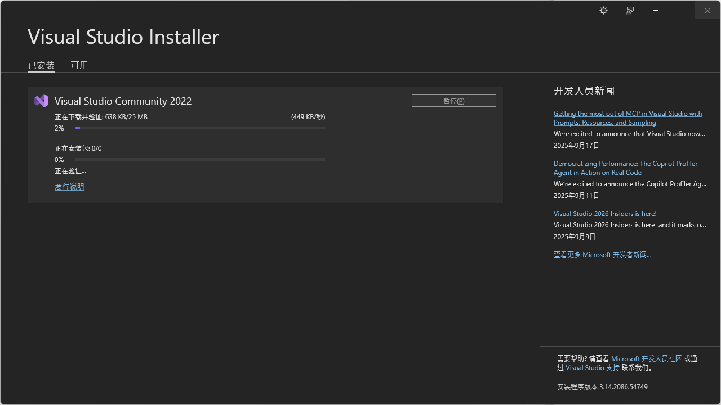Minimize the installer window
This screenshot has height=405, width=721.
(x=656, y=11)
